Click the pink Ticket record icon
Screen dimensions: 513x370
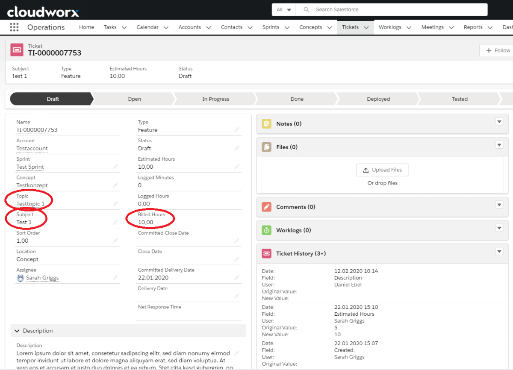[17, 50]
